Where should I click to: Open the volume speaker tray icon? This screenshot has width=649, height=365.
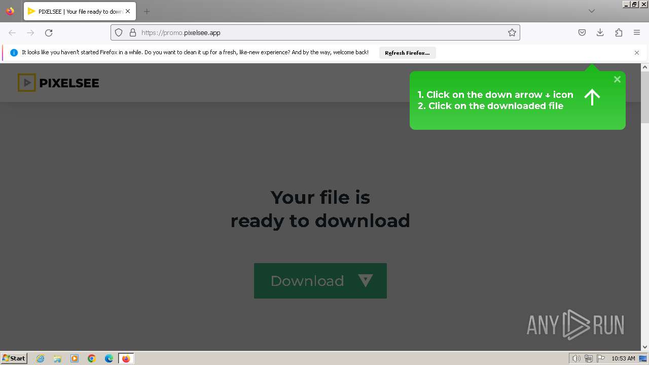(x=576, y=358)
